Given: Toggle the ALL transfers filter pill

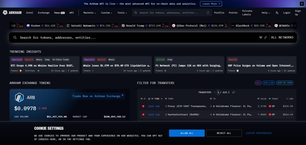Looking at the screenshot, I should [x=258, y=83].
